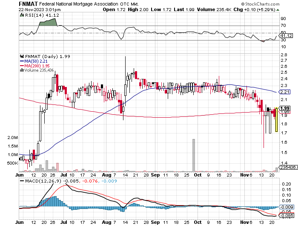Click the Volume 235,436 legend text

click(x=39, y=70)
